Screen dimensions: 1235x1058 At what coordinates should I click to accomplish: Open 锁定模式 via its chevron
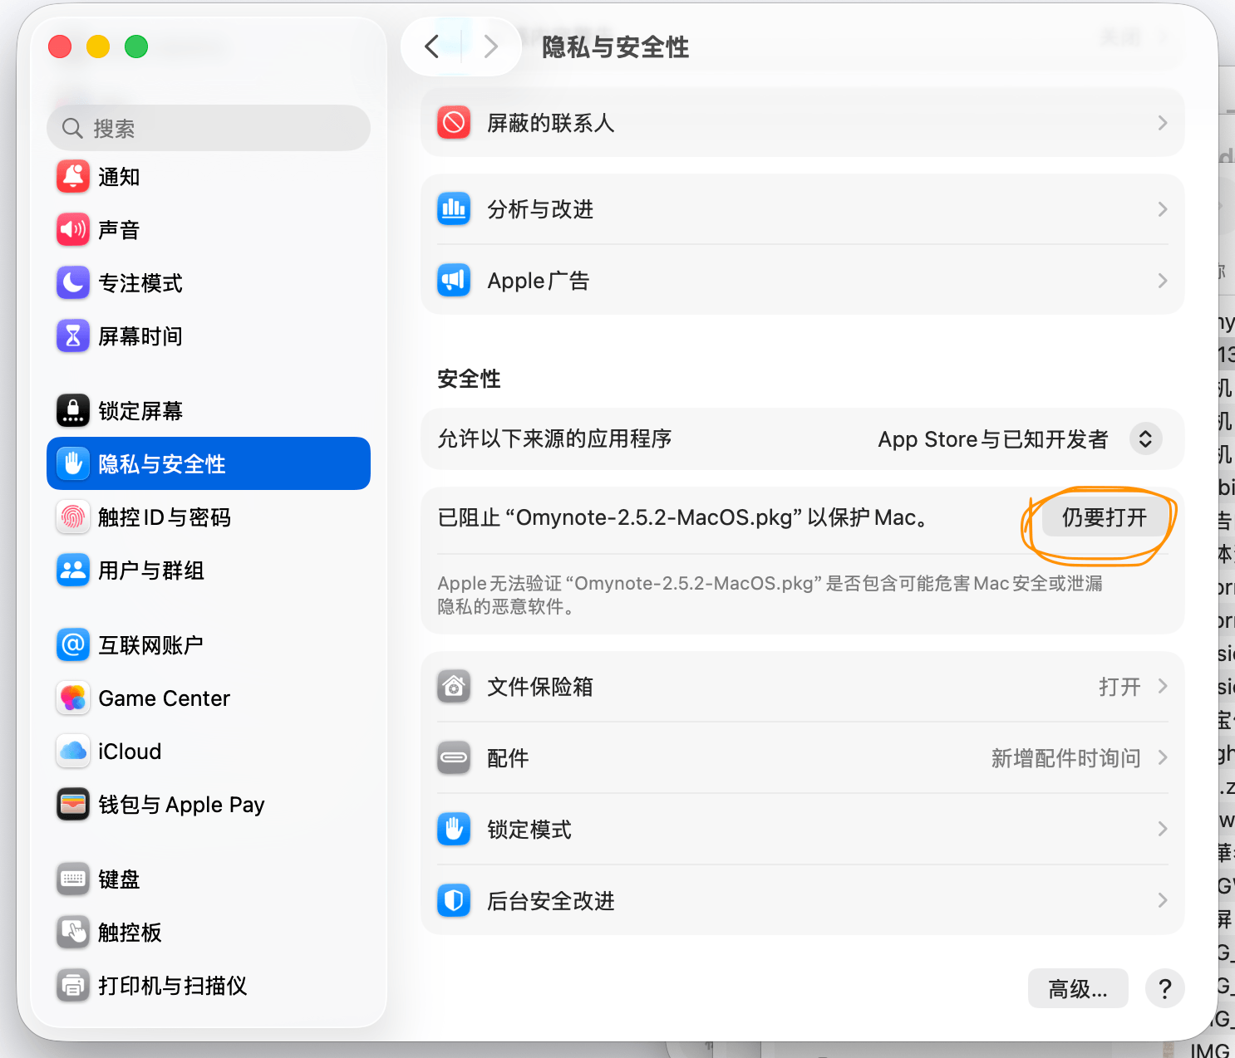point(1163,830)
